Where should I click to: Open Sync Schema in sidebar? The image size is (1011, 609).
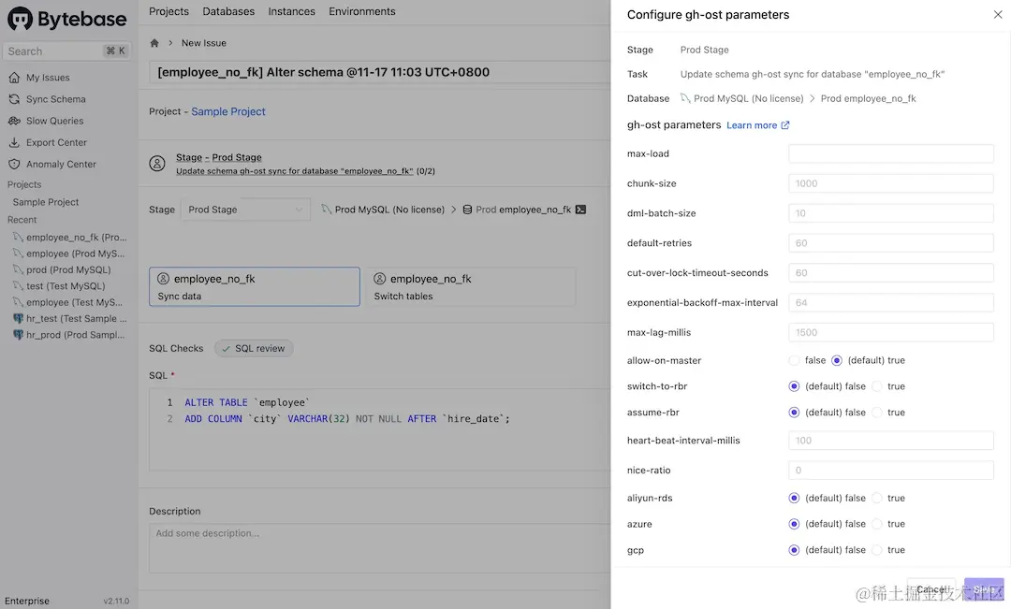55,99
